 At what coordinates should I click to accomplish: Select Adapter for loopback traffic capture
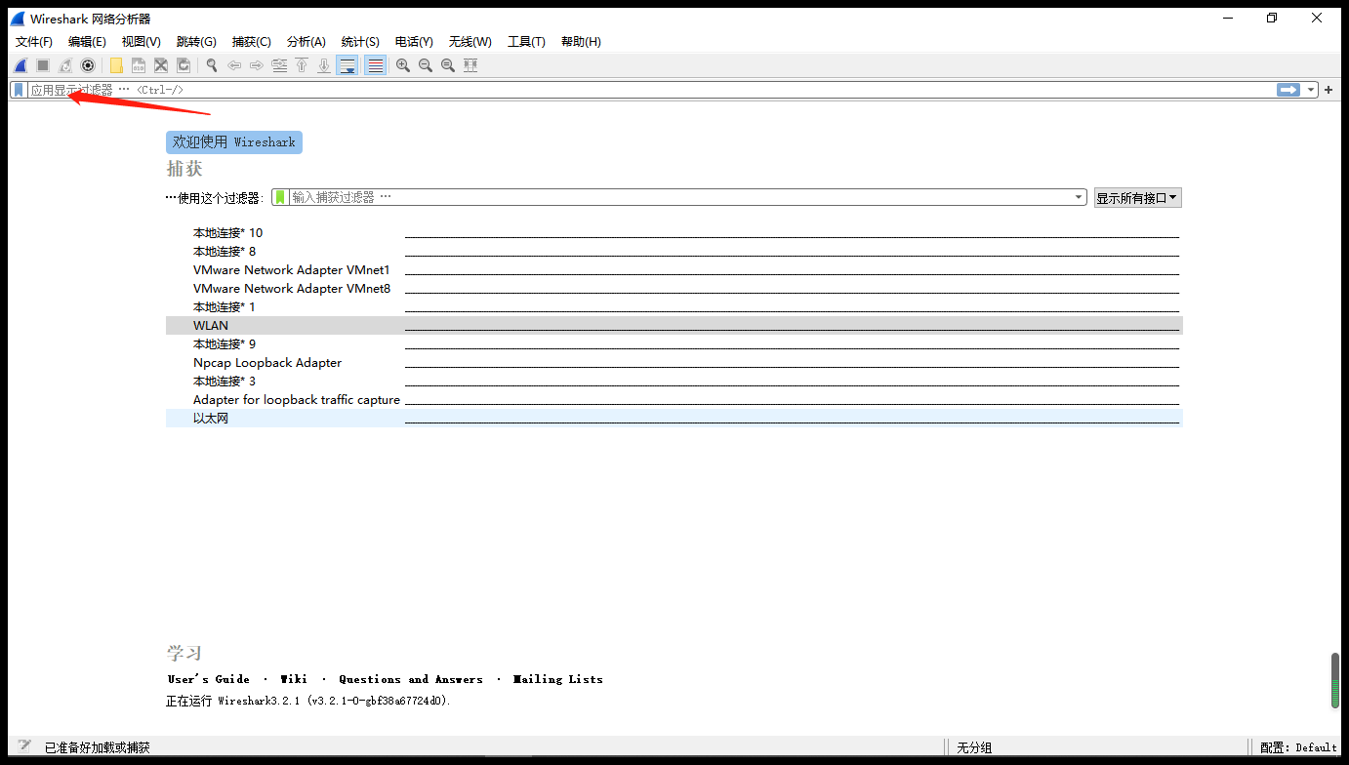pyautogui.click(x=674, y=400)
